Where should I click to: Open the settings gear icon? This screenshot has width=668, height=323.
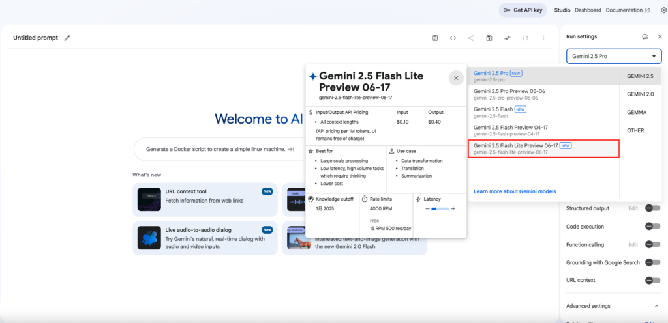pos(663,10)
